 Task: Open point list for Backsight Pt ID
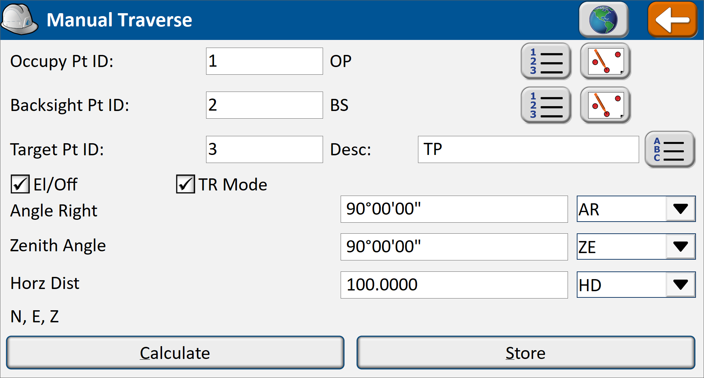coord(546,105)
